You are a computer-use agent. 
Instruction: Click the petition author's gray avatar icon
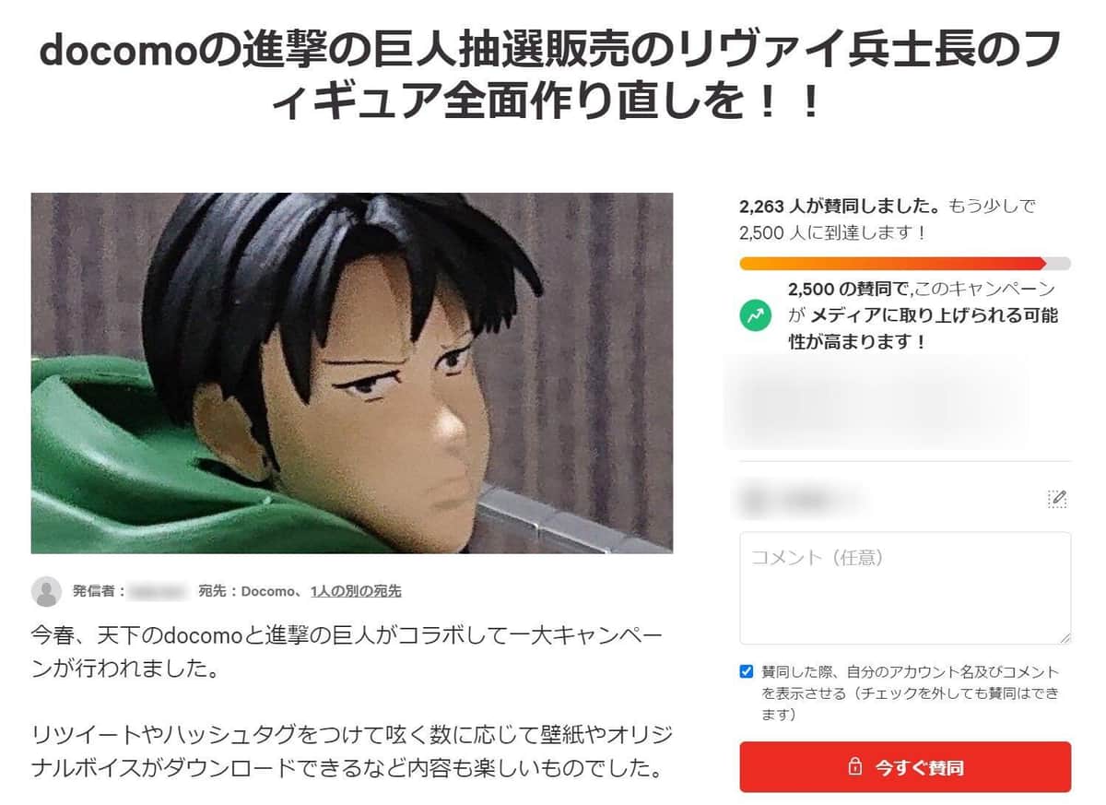(x=46, y=591)
